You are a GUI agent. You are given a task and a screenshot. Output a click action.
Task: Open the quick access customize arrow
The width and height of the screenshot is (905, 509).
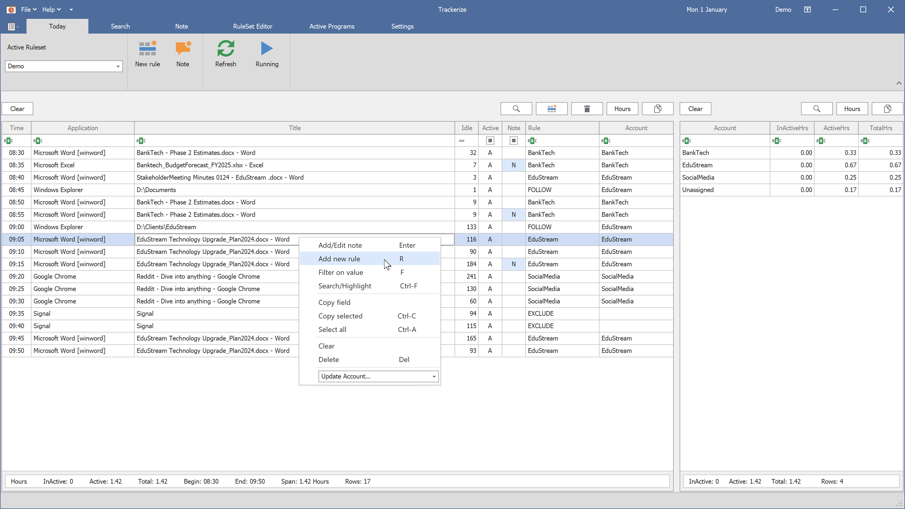71,9
